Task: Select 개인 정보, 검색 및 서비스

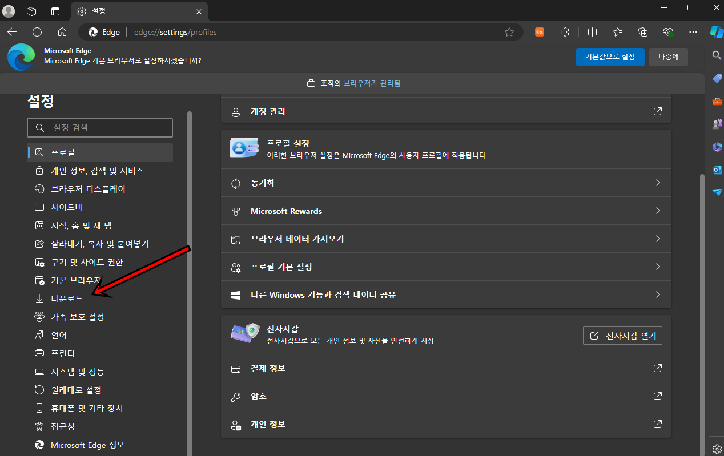Action: (100, 171)
